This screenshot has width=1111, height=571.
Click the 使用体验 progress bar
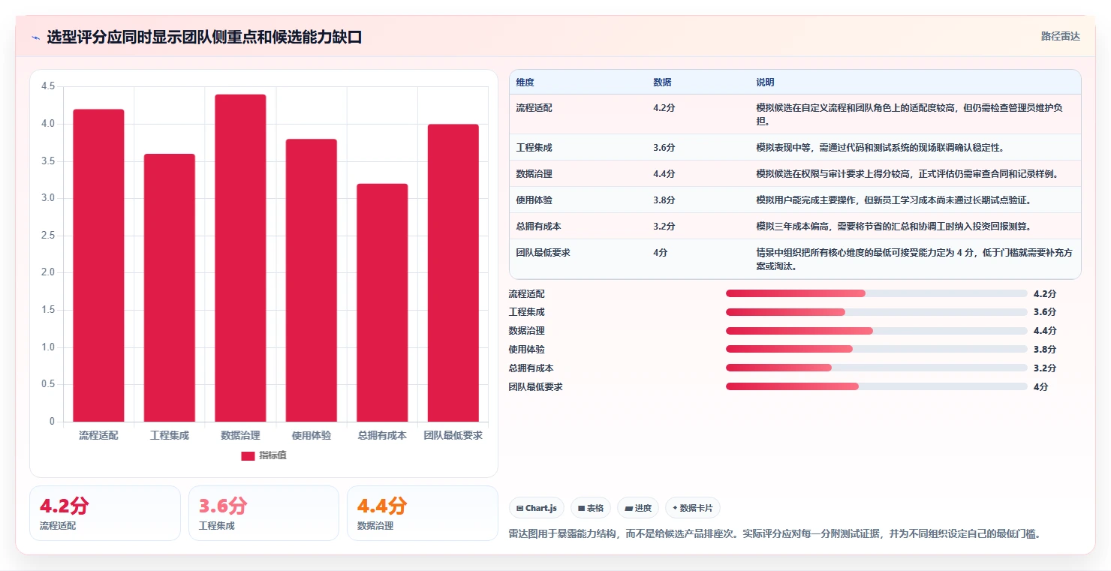click(876, 349)
